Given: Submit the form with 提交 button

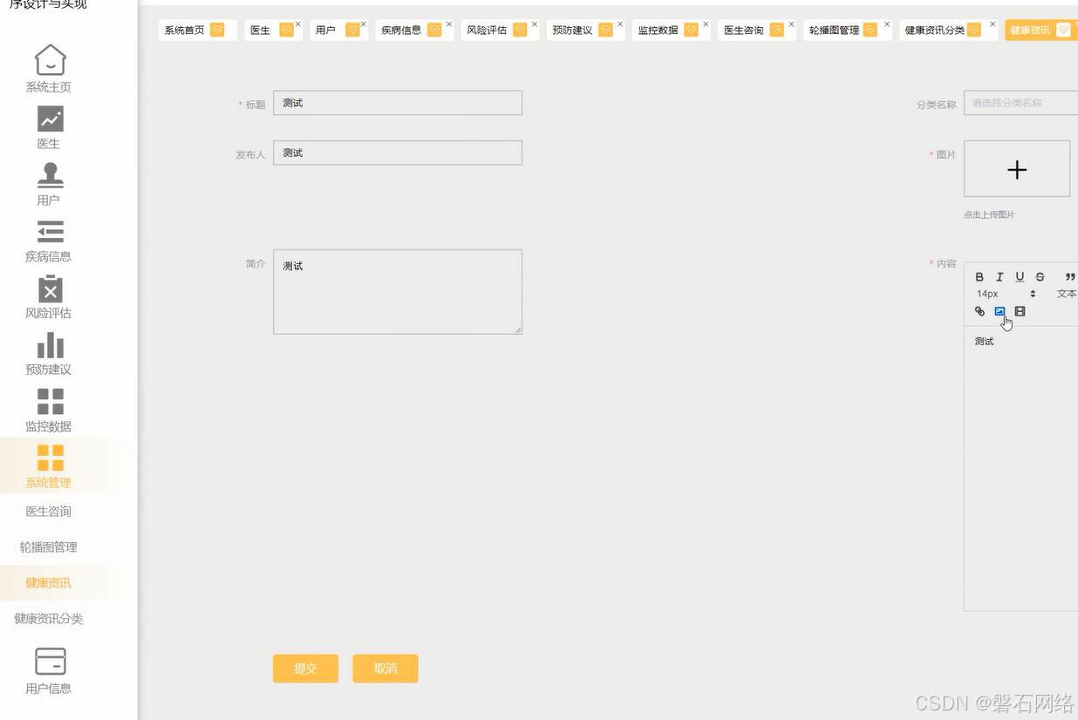Looking at the screenshot, I should click(305, 669).
